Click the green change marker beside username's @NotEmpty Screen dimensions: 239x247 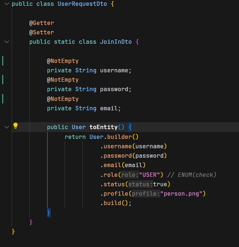(3, 61)
